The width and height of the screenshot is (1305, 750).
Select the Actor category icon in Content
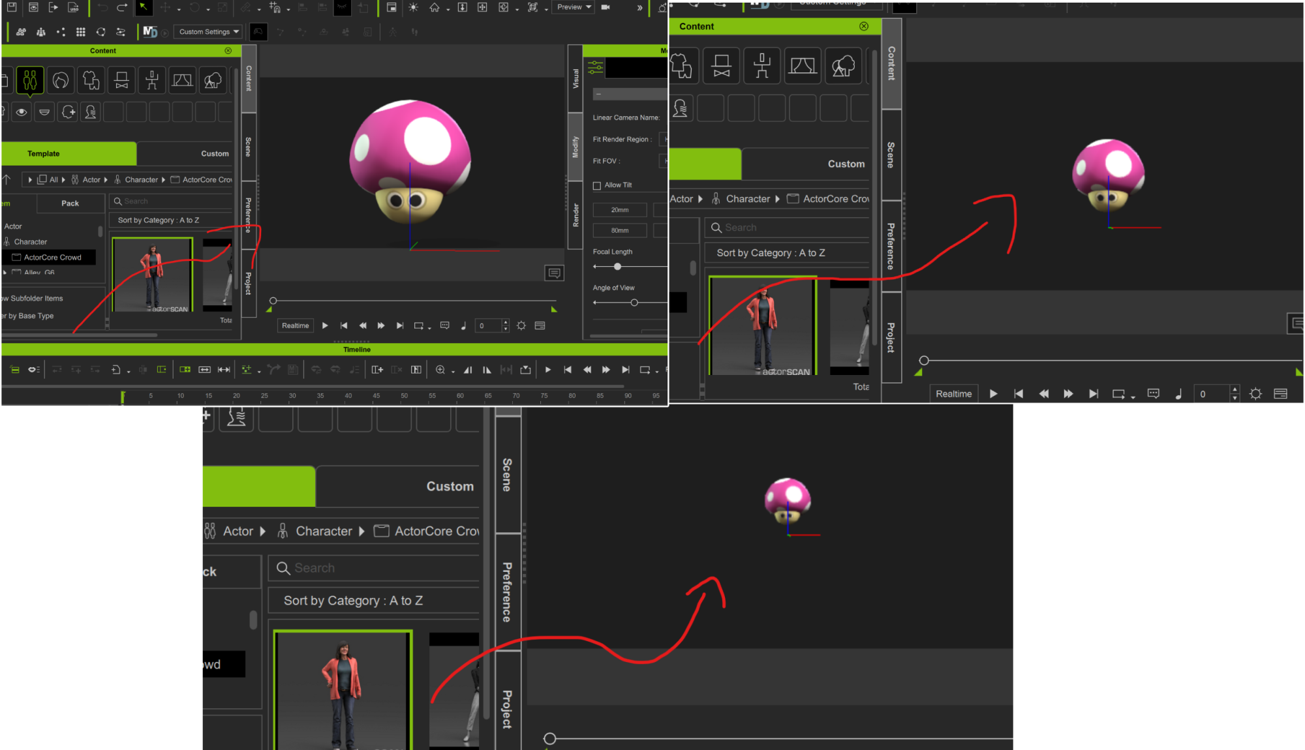point(30,80)
